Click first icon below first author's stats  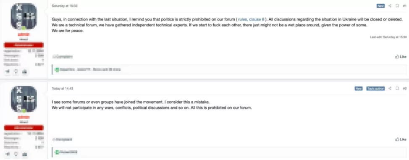pyautogui.click(x=8, y=71)
